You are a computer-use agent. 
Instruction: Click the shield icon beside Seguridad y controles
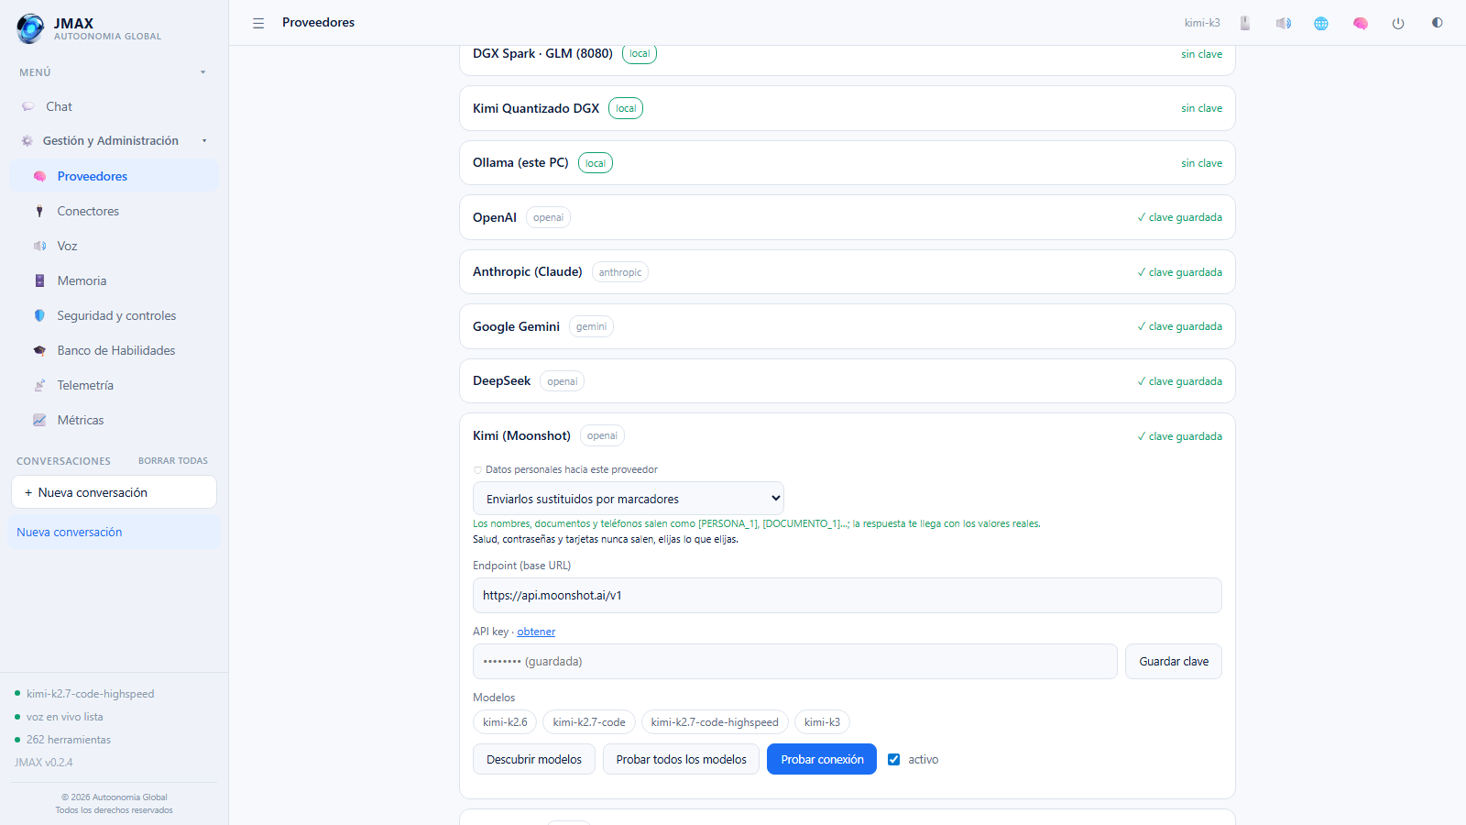[x=39, y=315]
